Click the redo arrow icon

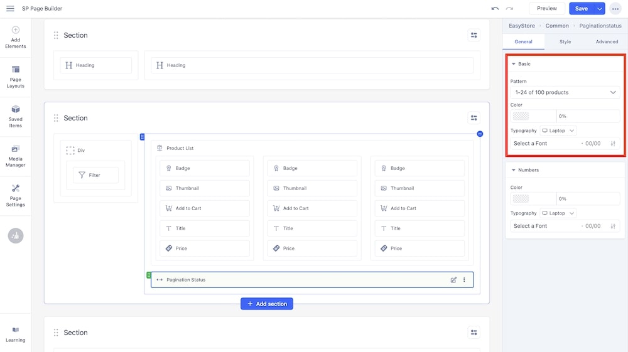click(x=509, y=9)
